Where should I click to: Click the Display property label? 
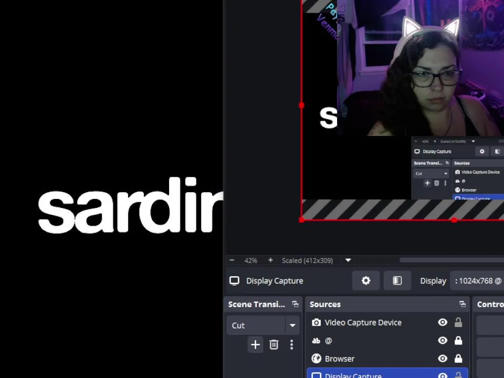(x=433, y=280)
